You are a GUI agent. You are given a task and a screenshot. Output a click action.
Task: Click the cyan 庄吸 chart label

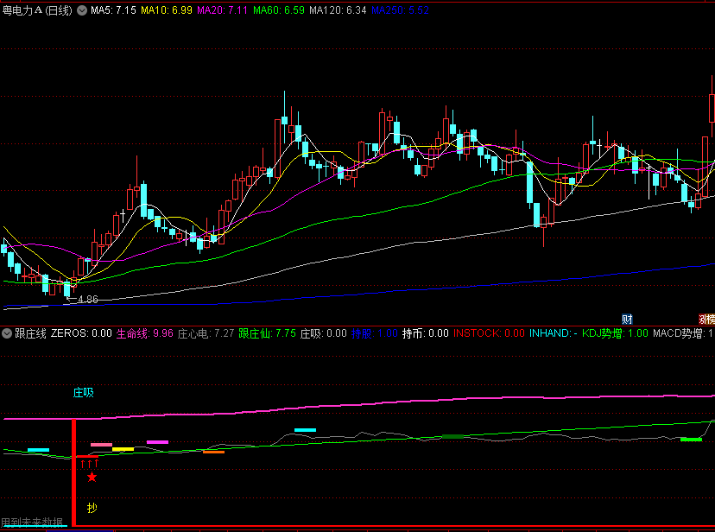pos(84,392)
